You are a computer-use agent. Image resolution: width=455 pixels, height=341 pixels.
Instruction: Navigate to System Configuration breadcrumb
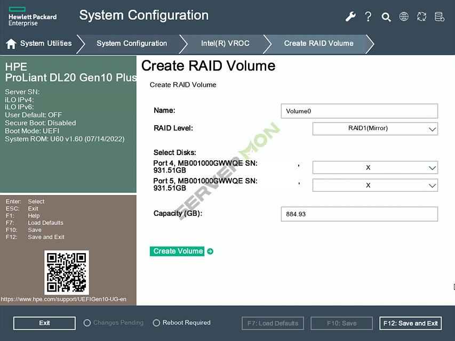[x=132, y=44]
